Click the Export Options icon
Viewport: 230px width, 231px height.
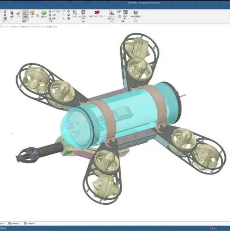pyautogui.click(x=112, y=13)
